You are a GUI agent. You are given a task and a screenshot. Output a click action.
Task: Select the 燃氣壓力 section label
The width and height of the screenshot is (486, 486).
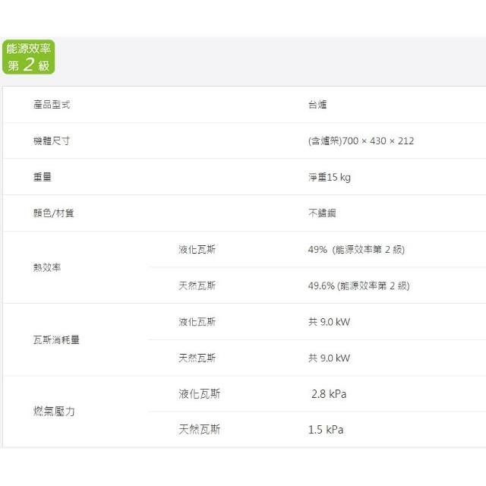click(x=54, y=412)
